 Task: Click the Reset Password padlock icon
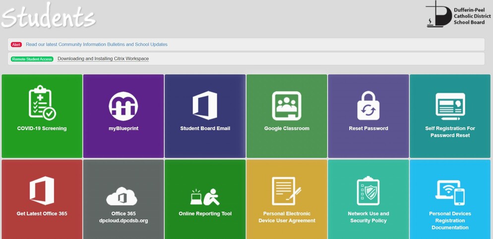pyautogui.click(x=368, y=105)
